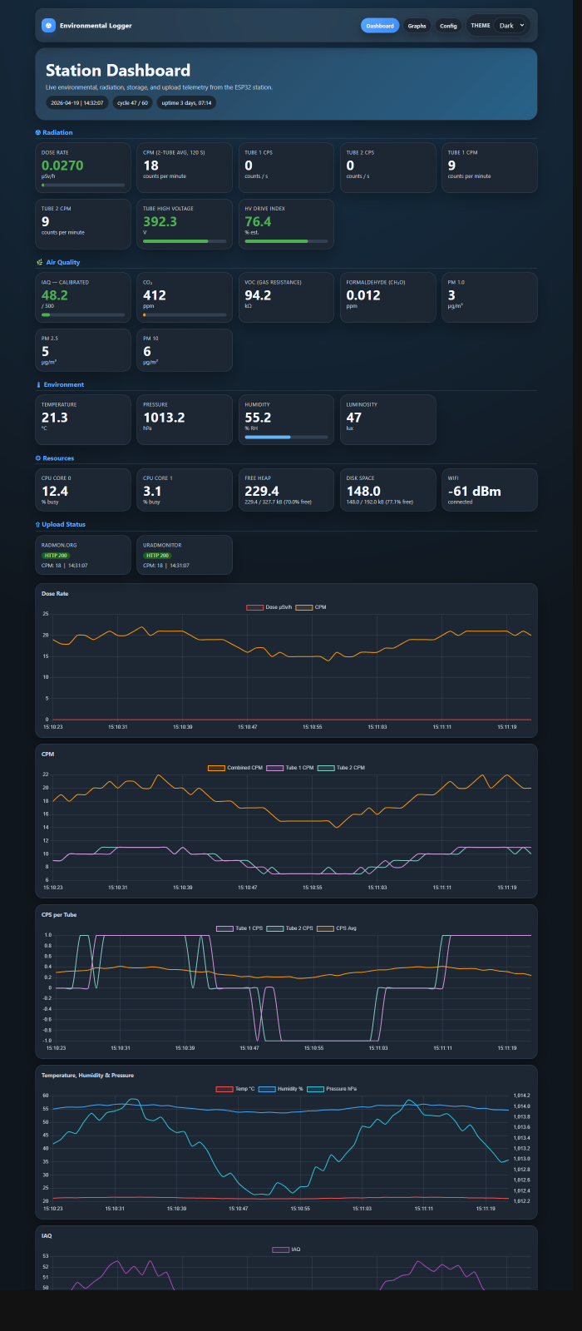Open the Theme dropdown set to Dark
582x1331 pixels.
[x=510, y=26]
